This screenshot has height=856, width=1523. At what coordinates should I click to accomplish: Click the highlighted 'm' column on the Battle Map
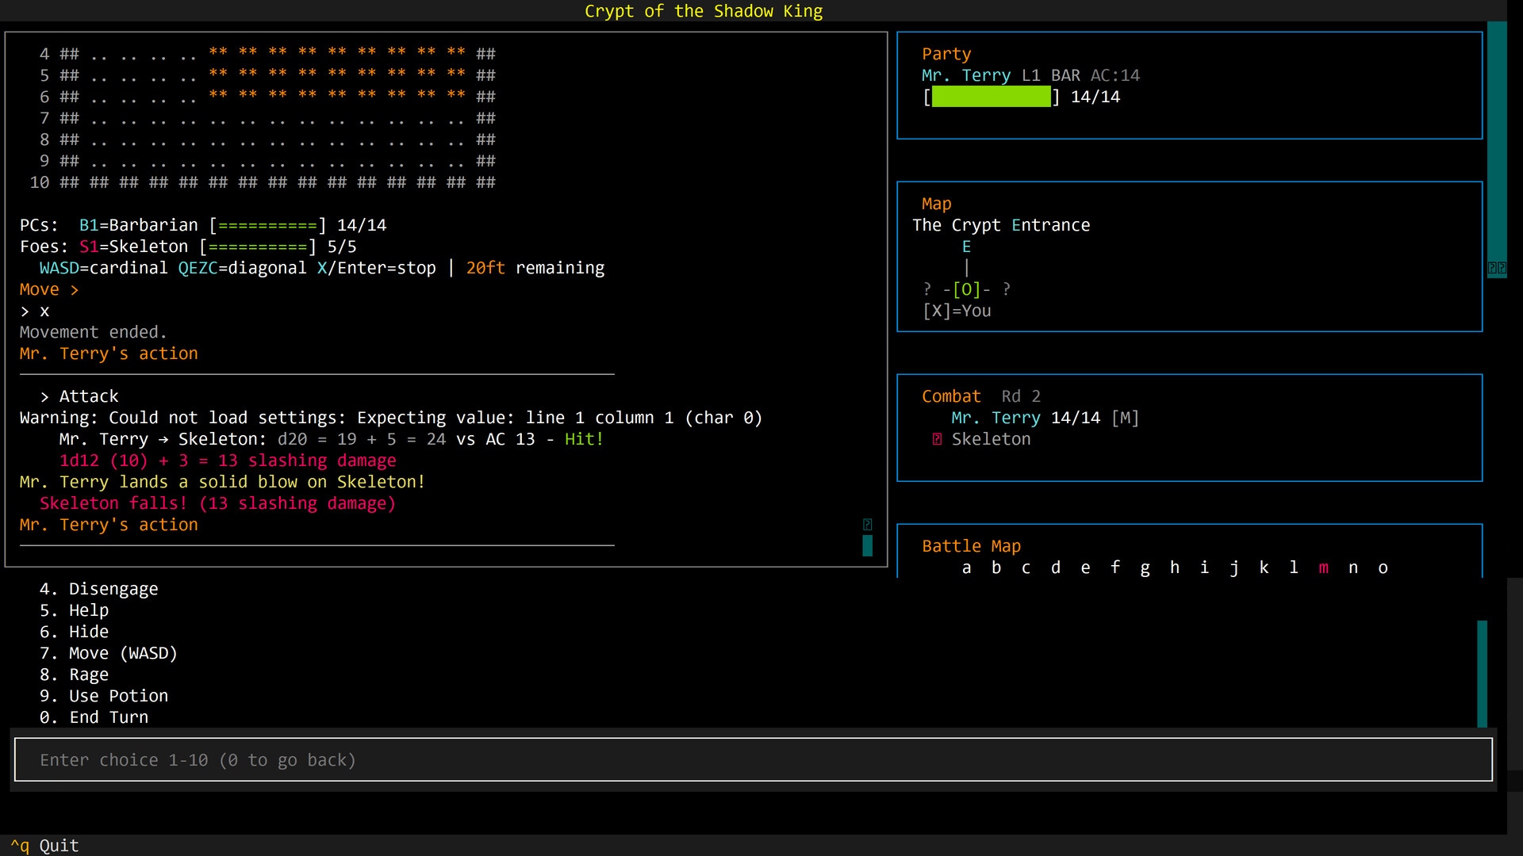click(x=1323, y=567)
